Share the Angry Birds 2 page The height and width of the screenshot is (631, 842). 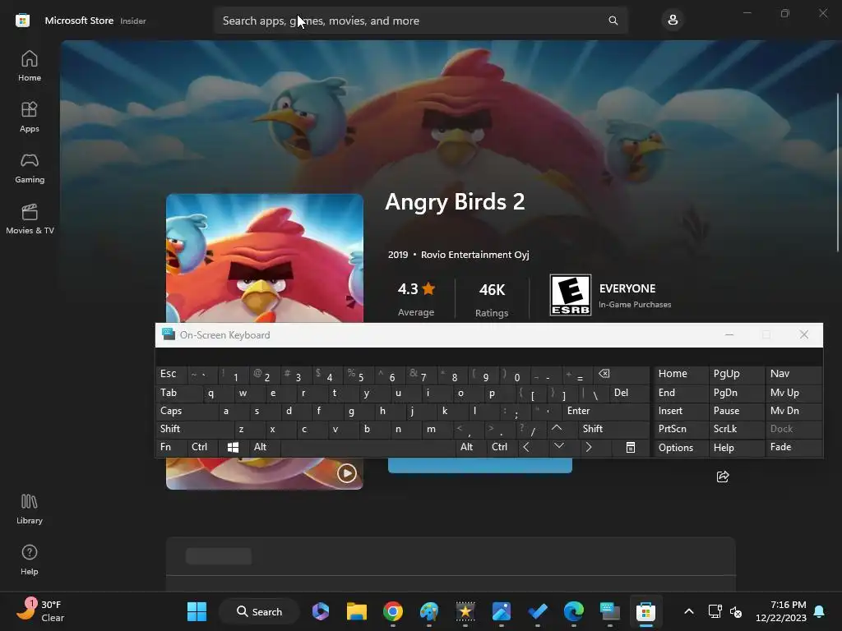(723, 477)
